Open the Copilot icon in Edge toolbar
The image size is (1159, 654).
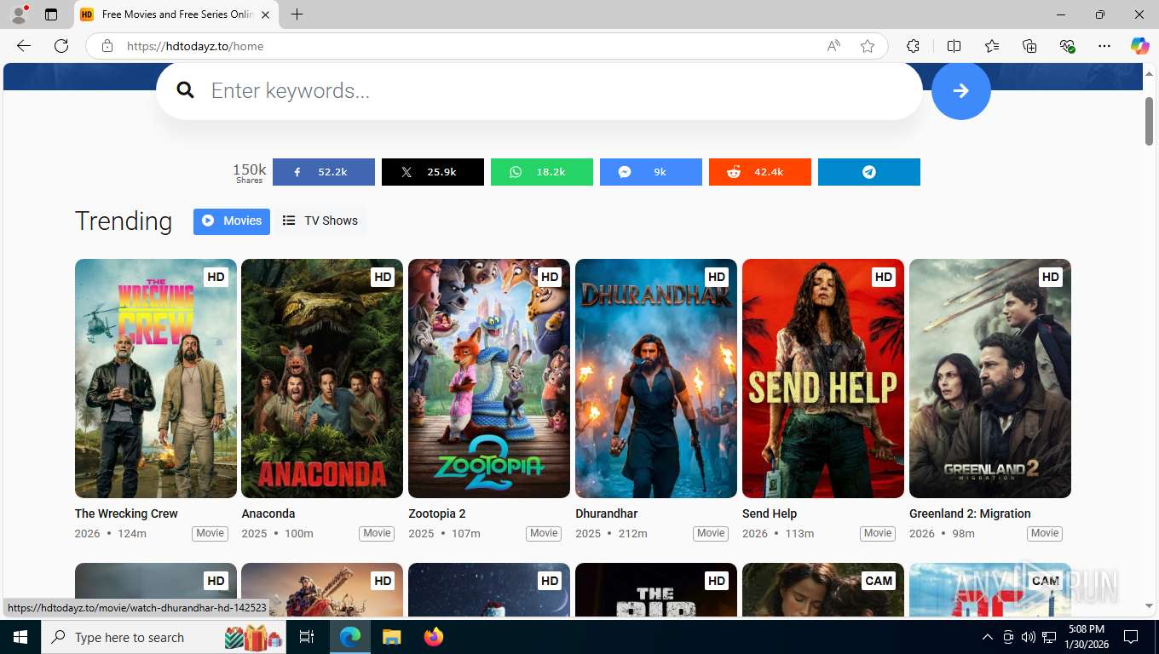(1139, 46)
